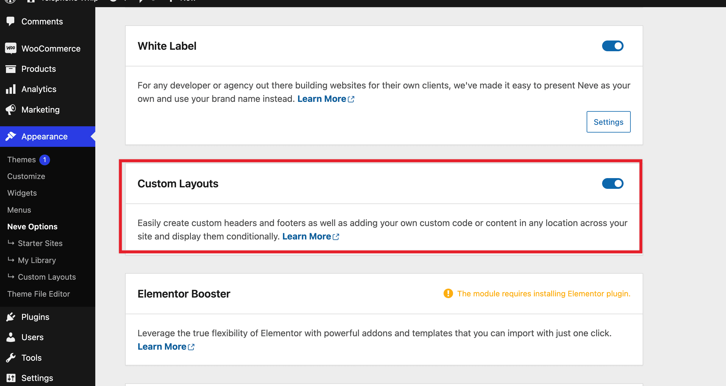This screenshot has width=726, height=386.
Task: Select the Users sidebar icon
Action: click(10, 337)
